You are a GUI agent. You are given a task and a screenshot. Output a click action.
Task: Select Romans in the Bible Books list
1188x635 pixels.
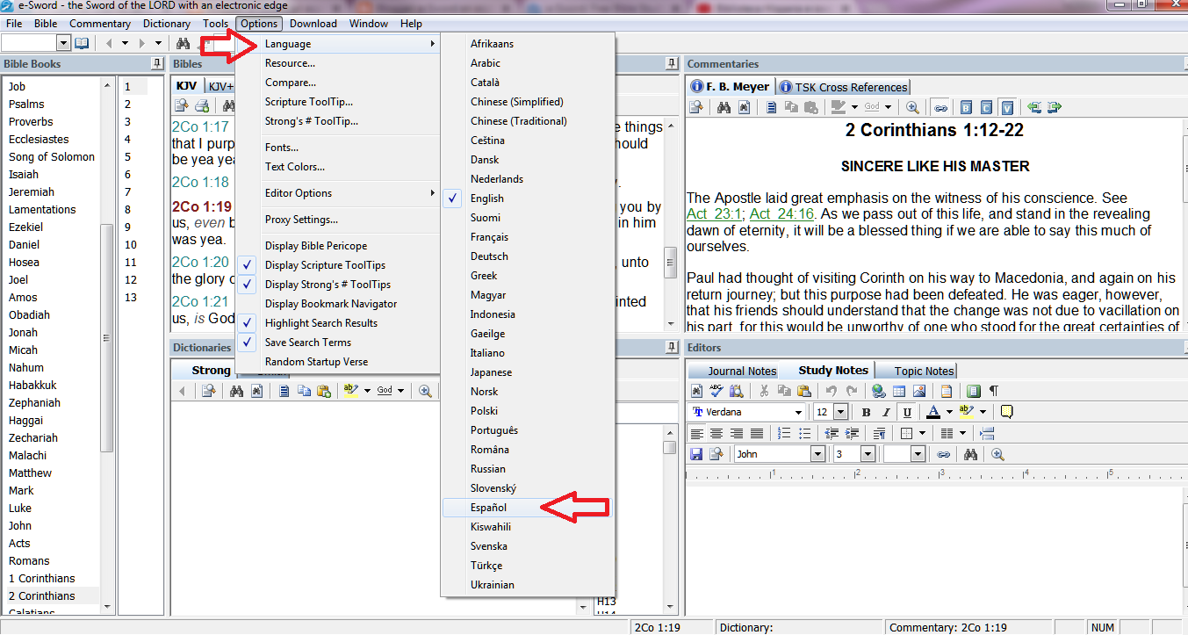(29, 560)
